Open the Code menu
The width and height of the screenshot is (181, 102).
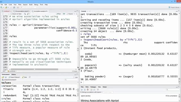click(x=10, y=5)
